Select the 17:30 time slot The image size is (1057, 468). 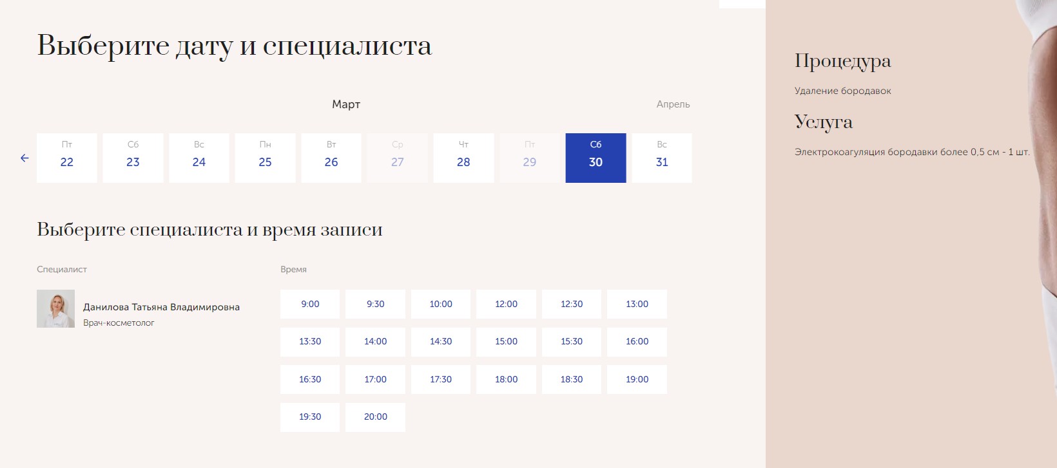point(441,379)
